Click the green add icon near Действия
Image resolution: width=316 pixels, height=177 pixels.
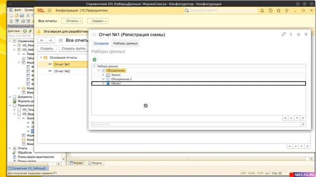(x=25, y=31)
